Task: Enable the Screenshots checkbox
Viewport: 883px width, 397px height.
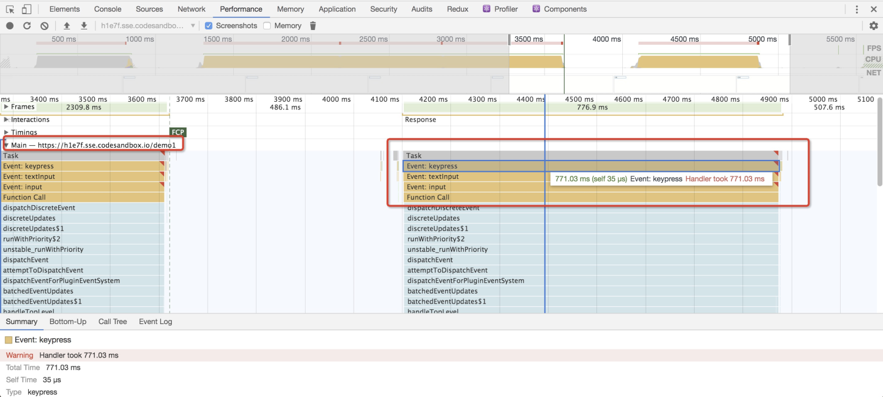Action: pyautogui.click(x=208, y=26)
